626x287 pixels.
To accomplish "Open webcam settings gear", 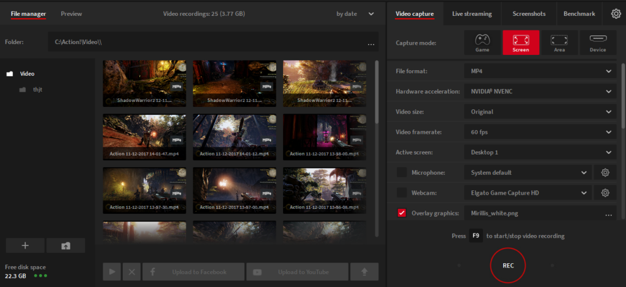I will (605, 193).
